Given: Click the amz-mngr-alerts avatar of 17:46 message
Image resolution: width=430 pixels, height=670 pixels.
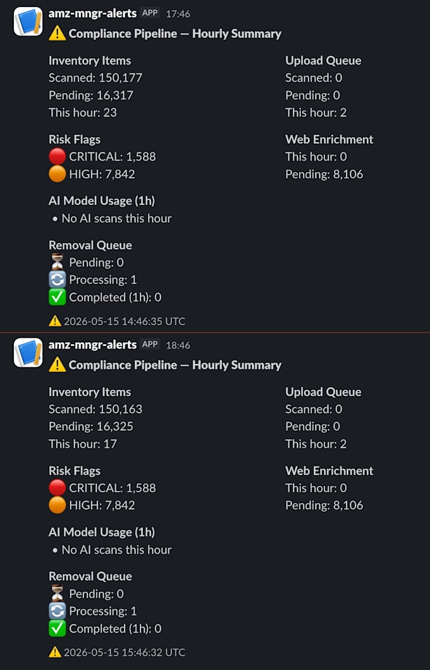Looking at the screenshot, I should (x=28, y=22).
